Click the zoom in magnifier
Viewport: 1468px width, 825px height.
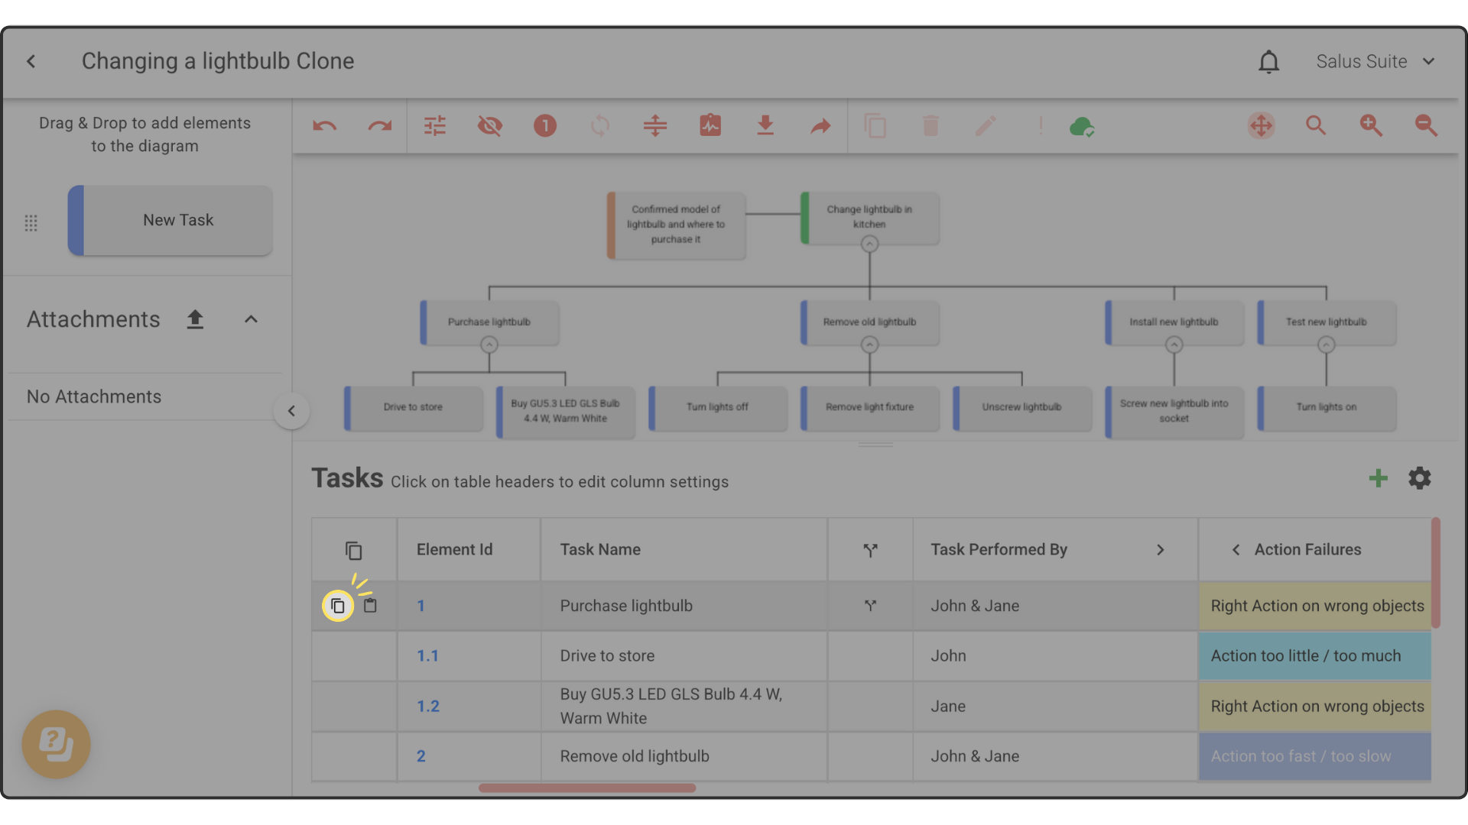click(x=1371, y=126)
